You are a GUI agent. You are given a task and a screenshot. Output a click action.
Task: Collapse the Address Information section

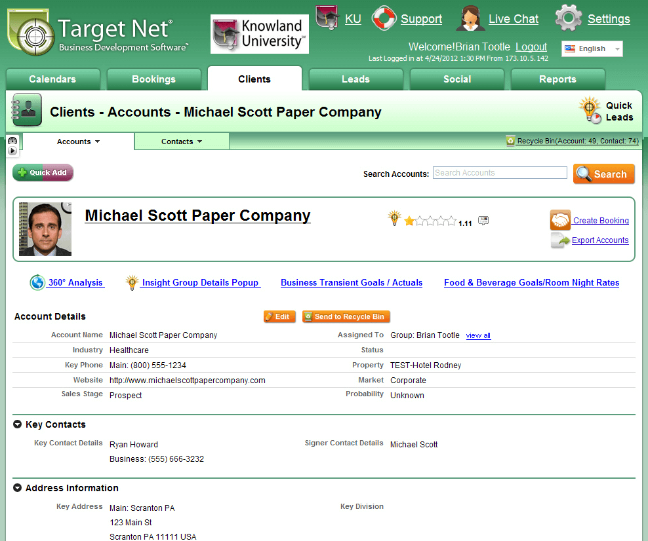pyautogui.click(x=17, y=488)
